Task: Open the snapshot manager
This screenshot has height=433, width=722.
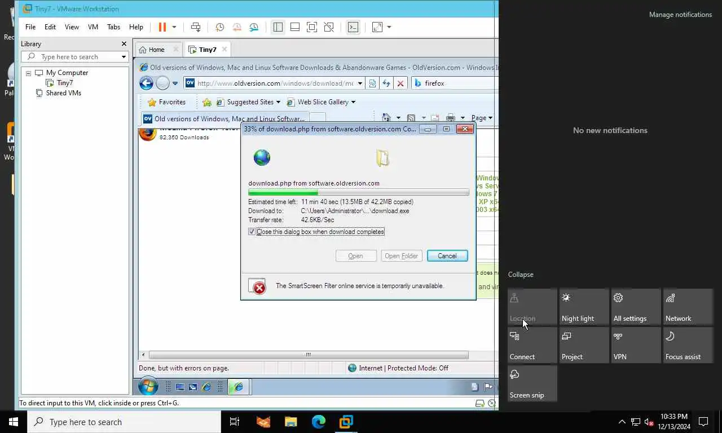Action: tap(254, 27)
